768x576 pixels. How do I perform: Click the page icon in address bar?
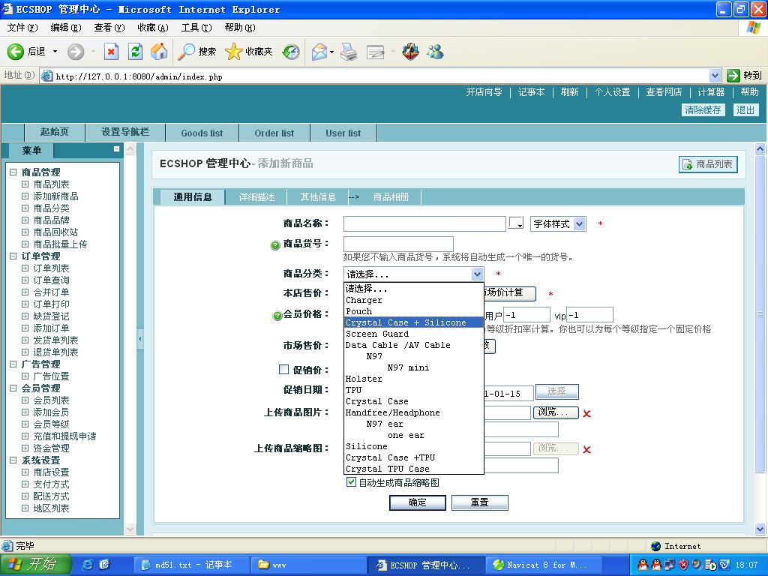[47, 76]
